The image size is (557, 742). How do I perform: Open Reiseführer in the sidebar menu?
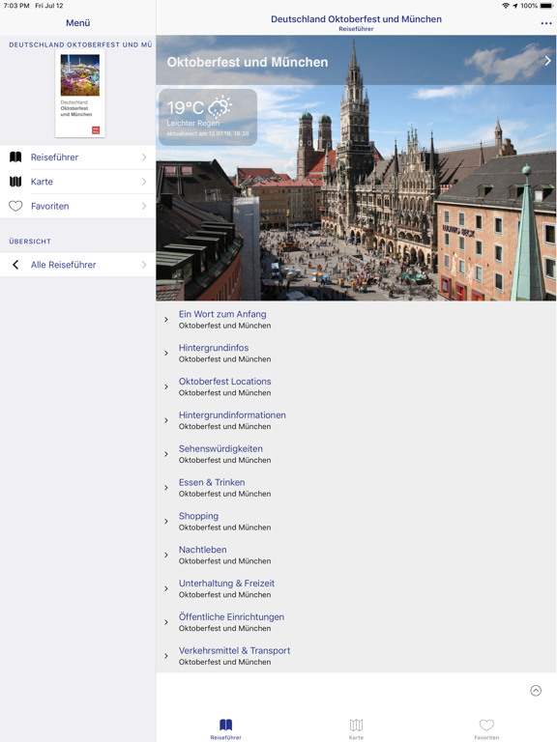pyautogui.click(x=77, y=157)
